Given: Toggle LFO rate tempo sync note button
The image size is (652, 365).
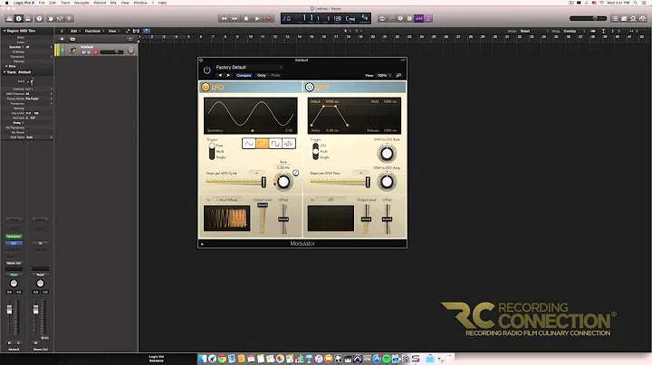Looking at the screenshot, I should click(295, 173).
